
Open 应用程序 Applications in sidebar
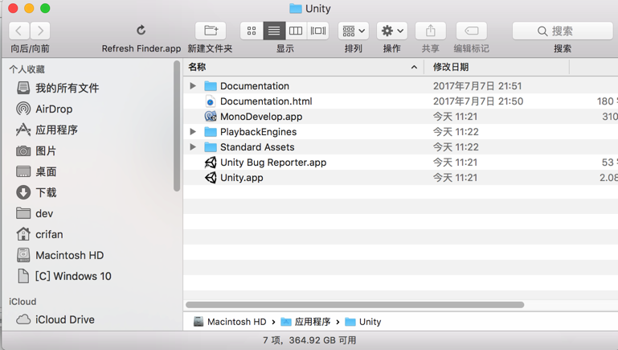coord(57,130)
